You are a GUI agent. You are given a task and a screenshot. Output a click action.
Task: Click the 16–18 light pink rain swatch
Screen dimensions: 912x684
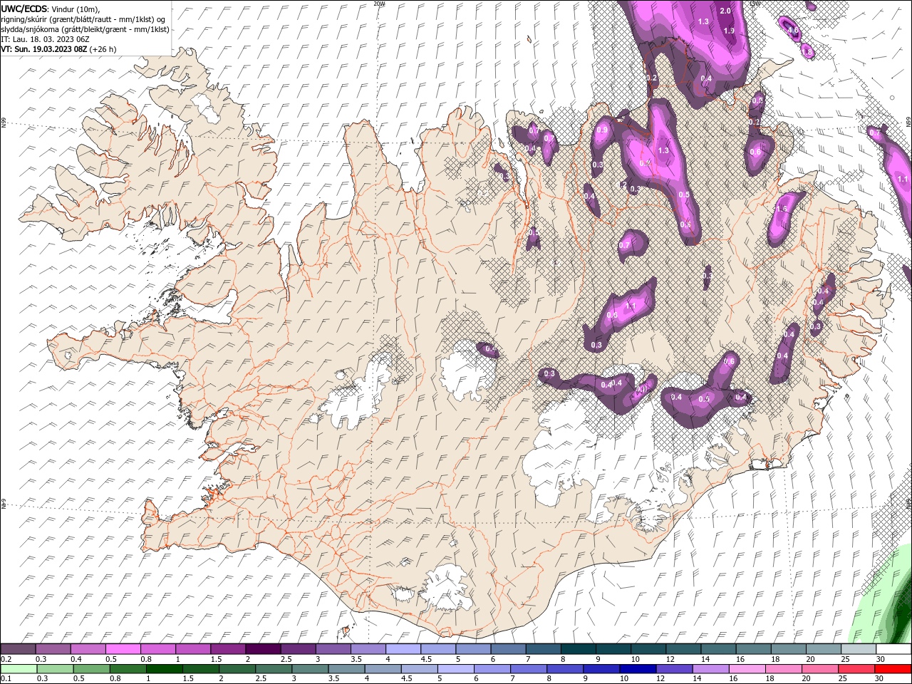pos(747,668)
